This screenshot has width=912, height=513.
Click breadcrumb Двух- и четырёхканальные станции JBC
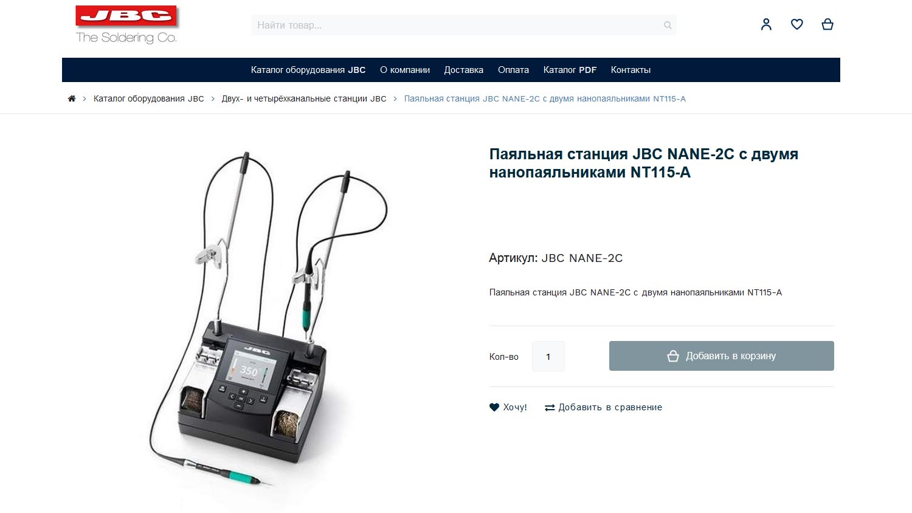tap(304, 98)
